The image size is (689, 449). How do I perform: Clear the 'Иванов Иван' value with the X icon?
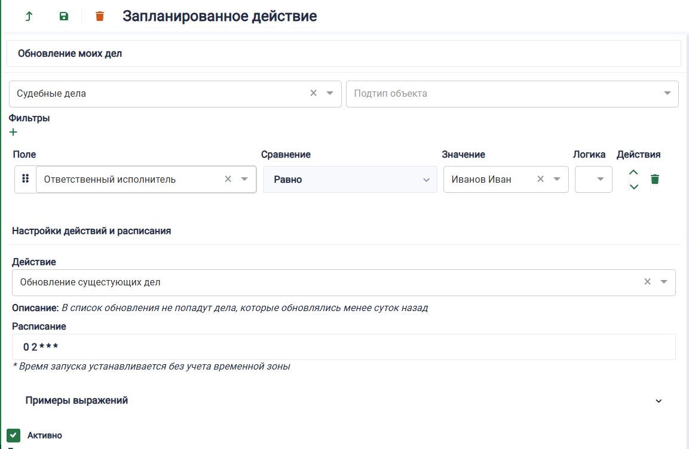pos(540,179)
